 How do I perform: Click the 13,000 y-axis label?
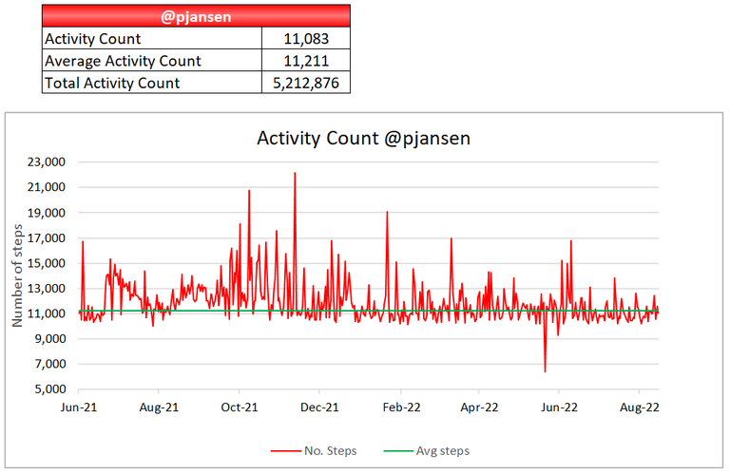click(x=46, y=289)
